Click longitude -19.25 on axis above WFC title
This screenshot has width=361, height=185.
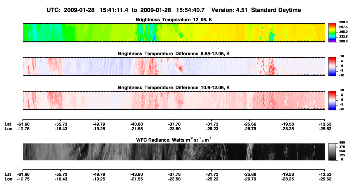pyautogui.click(x=98, y=128)
